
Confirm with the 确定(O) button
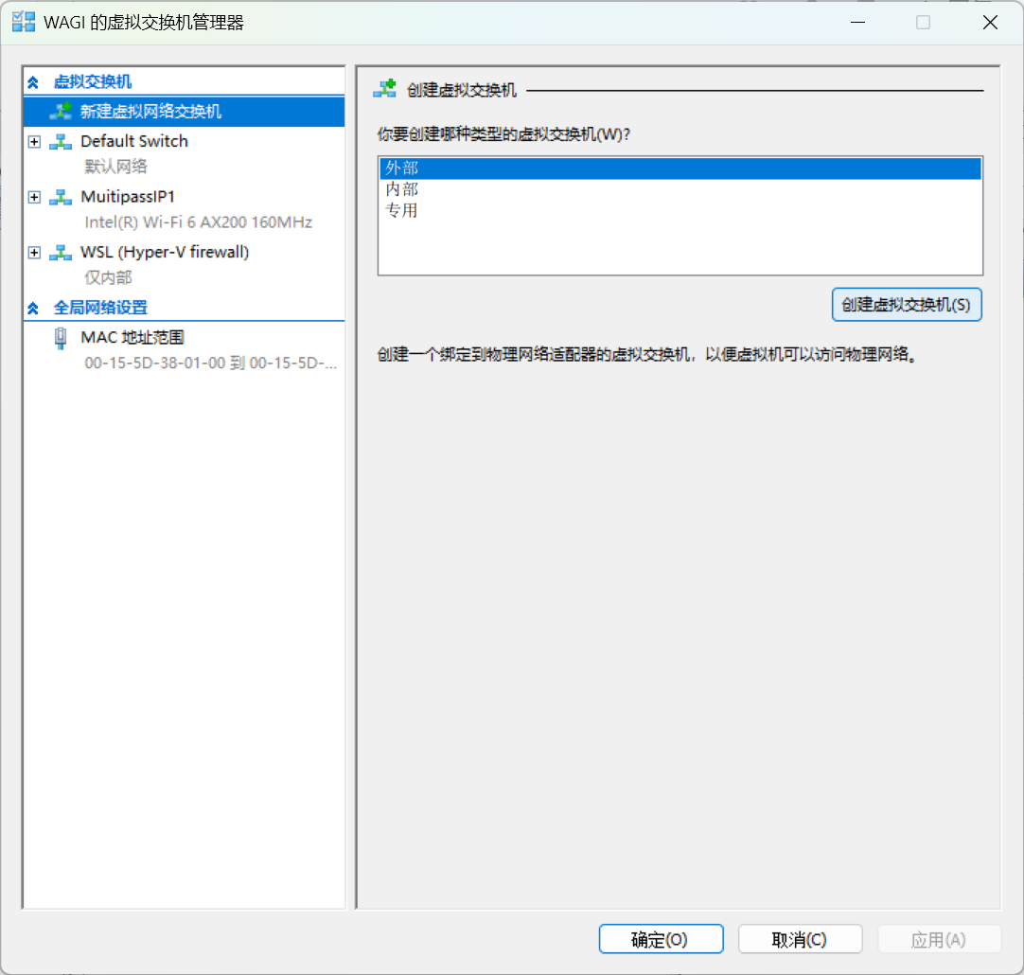point(661,939)
